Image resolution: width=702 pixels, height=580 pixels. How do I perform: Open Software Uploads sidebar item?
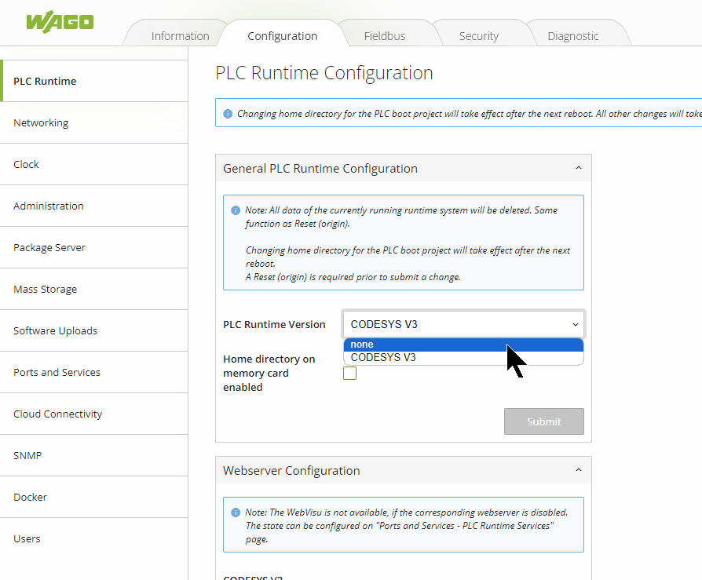(x=94, y=330)
